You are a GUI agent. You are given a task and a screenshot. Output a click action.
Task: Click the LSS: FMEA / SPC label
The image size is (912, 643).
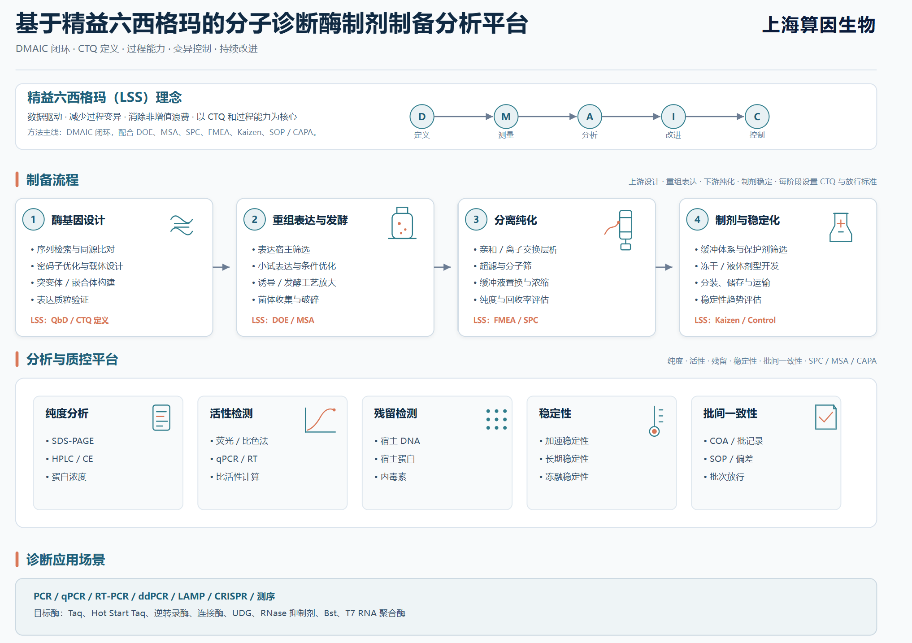pos(505,320)
